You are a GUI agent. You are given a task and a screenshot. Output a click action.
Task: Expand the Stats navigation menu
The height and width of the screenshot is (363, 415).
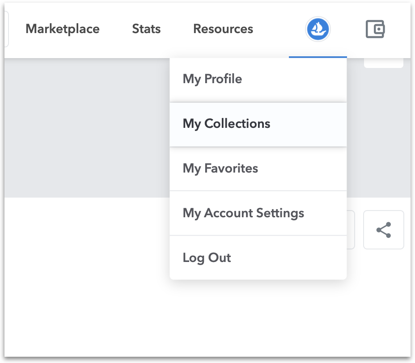coord(146,29)
